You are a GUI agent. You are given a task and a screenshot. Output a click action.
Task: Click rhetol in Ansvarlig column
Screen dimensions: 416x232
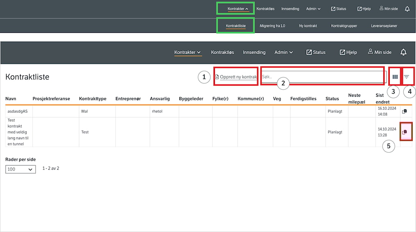coord(157,111)
